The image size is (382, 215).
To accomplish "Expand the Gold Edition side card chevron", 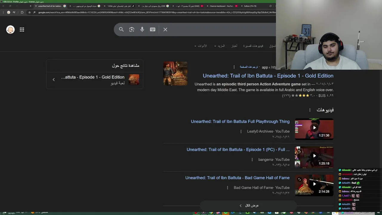I will [x=54, y=80].
